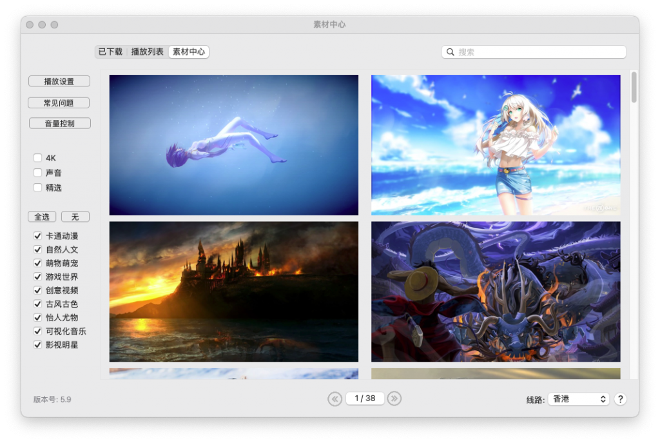660x443 pixels.
Task: Click the window's red close button
Action: [30, 25]
